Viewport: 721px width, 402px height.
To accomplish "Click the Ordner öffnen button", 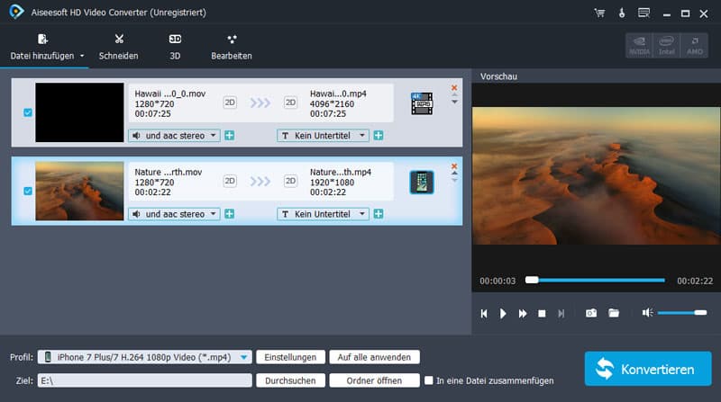I will (x=374, y=380).
